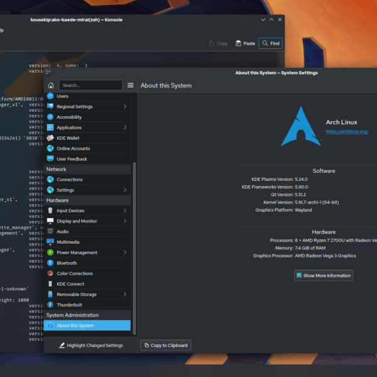The width and height of the screenshot is (377, 377).
Task: Click the Search field in System Settings
Action: click(x=90, y=85)
